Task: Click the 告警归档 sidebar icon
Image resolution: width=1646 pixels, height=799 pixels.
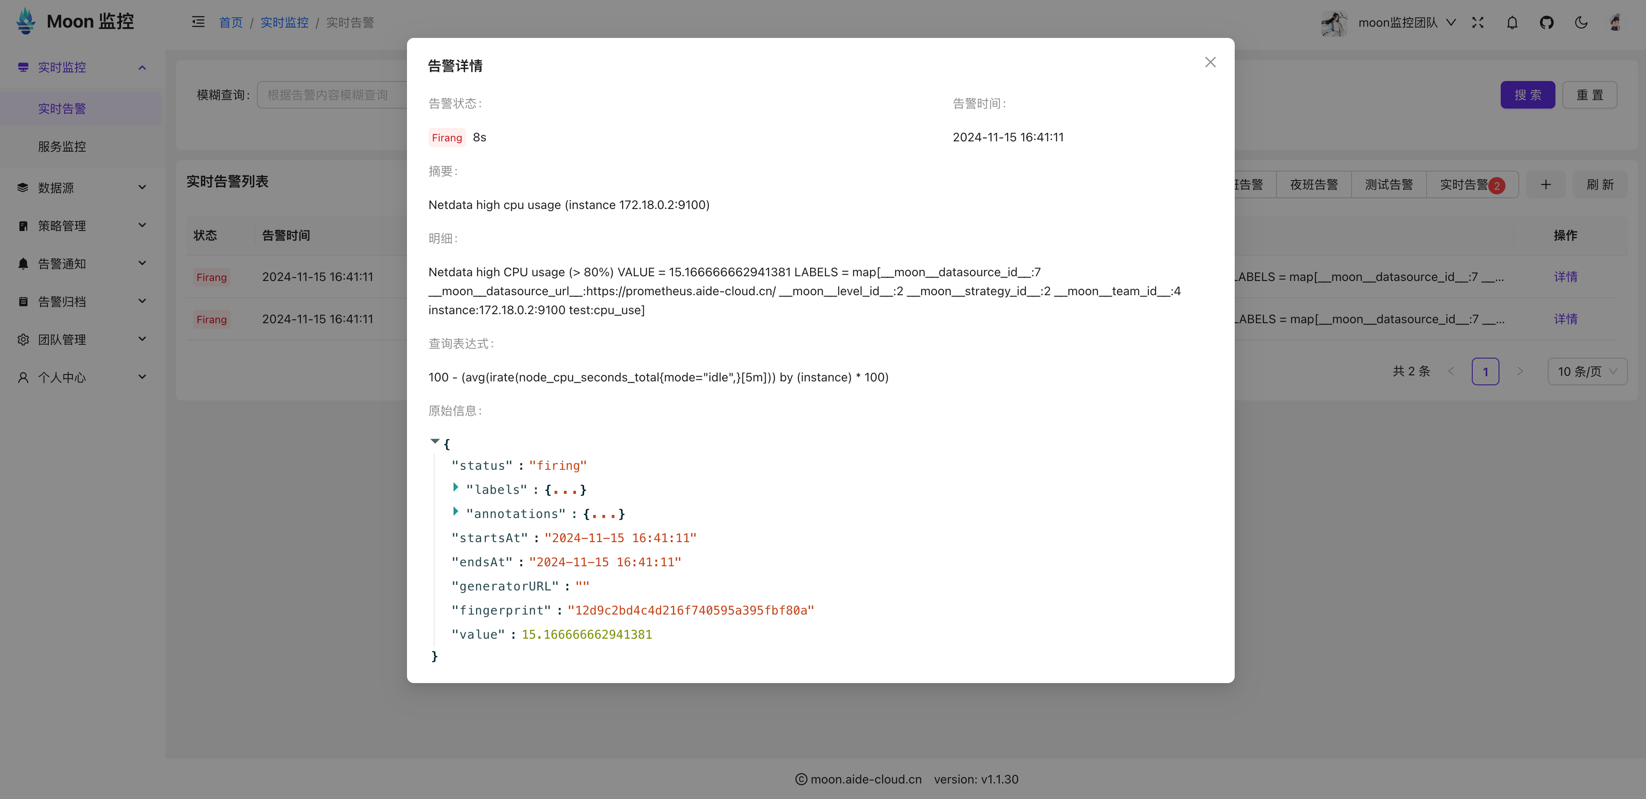Action: 23,302
